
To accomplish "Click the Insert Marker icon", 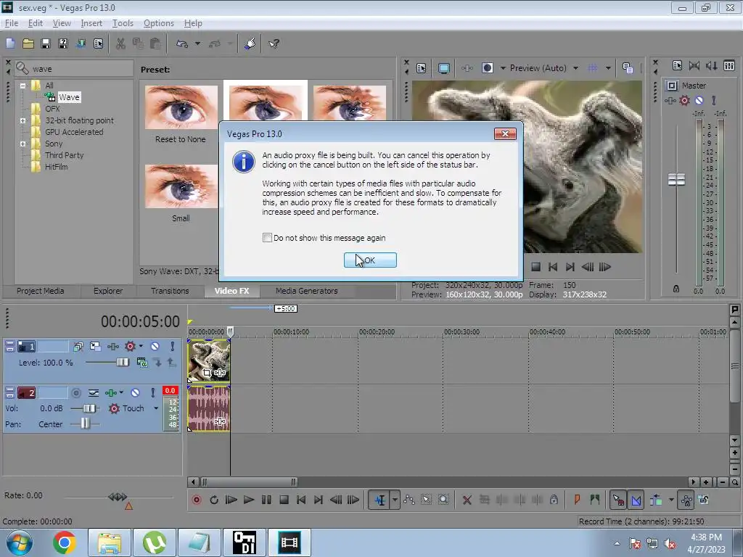I will click(x=577, y=500).
